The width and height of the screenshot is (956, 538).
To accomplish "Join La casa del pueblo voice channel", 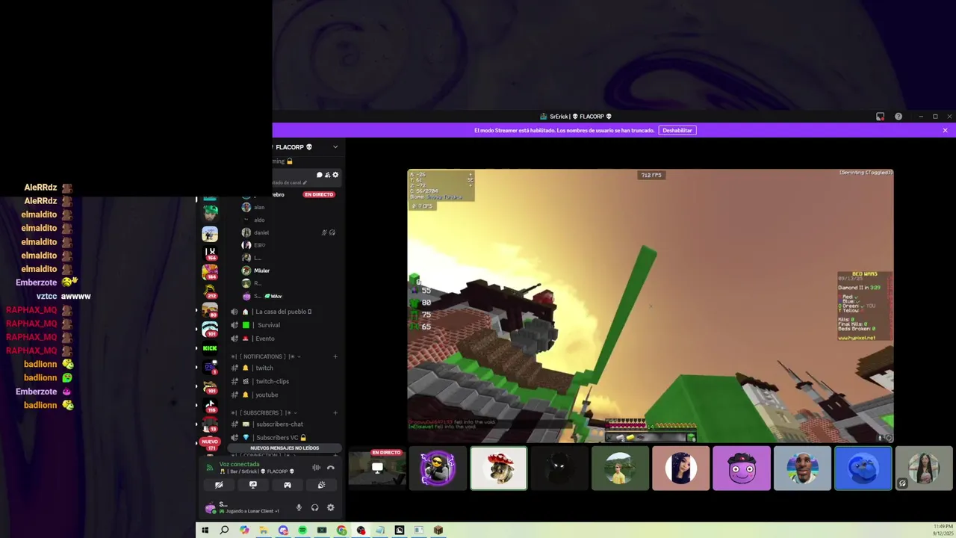I will [x=283, y=312].
